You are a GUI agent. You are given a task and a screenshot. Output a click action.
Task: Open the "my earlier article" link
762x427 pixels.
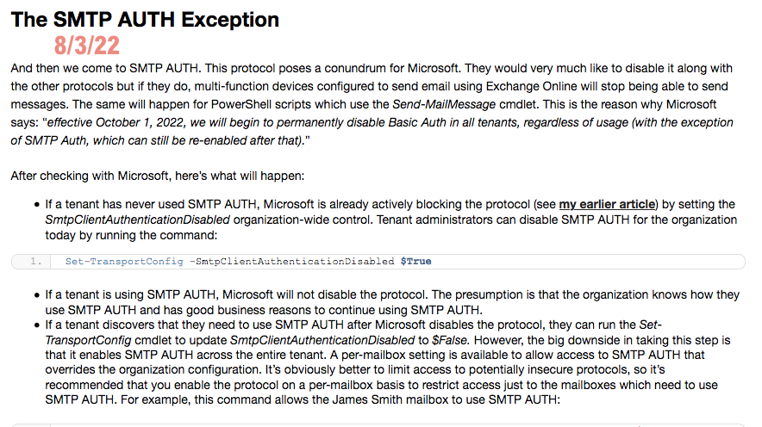pos(608,204)
